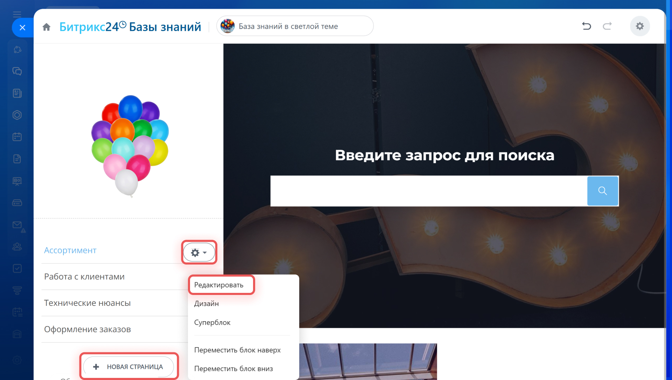Click the balloon avatar in the title field
The height and width of the screenshot is (380, 672).
[x=227, y=26]
